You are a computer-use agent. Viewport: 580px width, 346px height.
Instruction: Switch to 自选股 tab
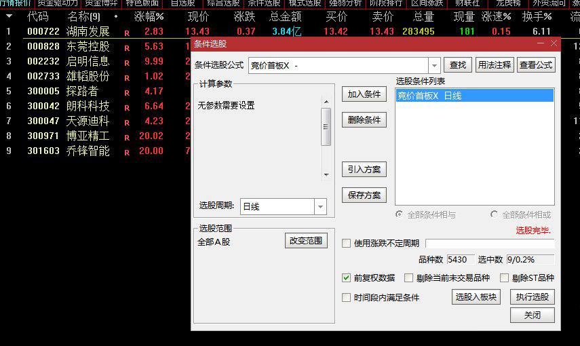(x=182, y=3)
